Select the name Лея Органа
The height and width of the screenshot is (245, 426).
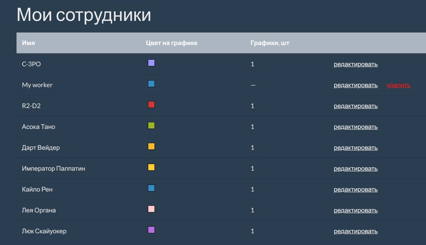39,210
